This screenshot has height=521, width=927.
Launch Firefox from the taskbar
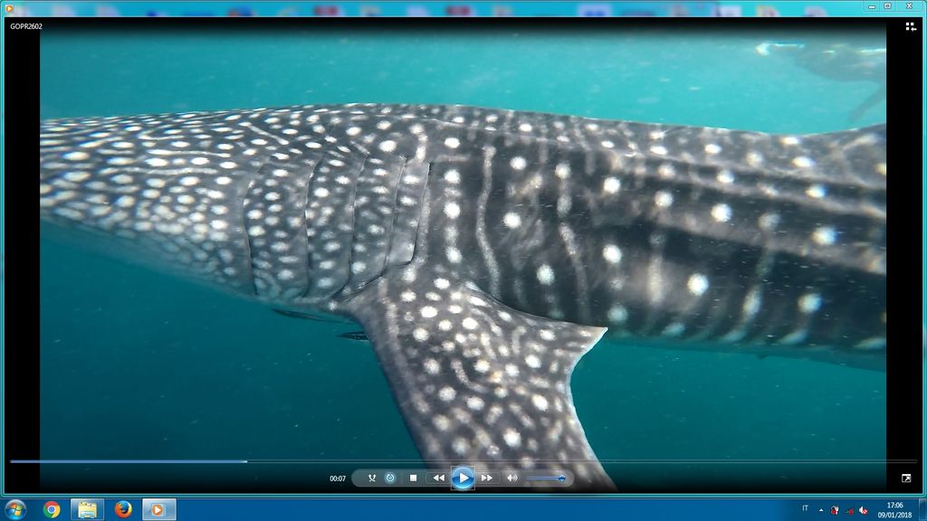[123, 509]
